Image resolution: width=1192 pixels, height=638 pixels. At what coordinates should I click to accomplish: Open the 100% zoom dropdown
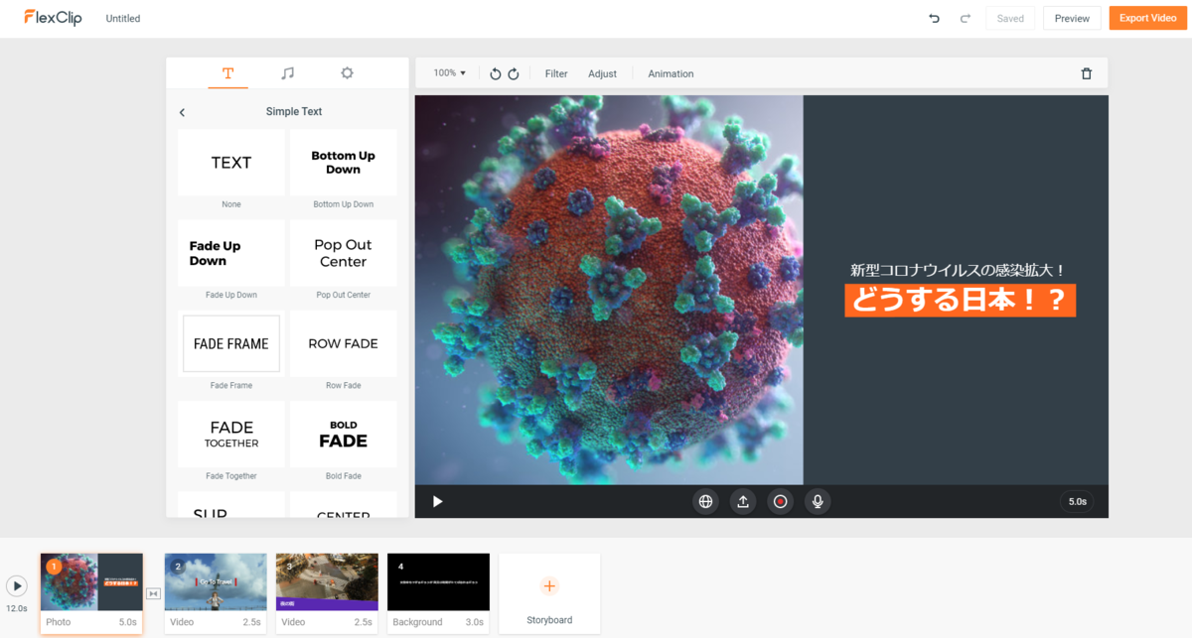[x=449, y=73]
